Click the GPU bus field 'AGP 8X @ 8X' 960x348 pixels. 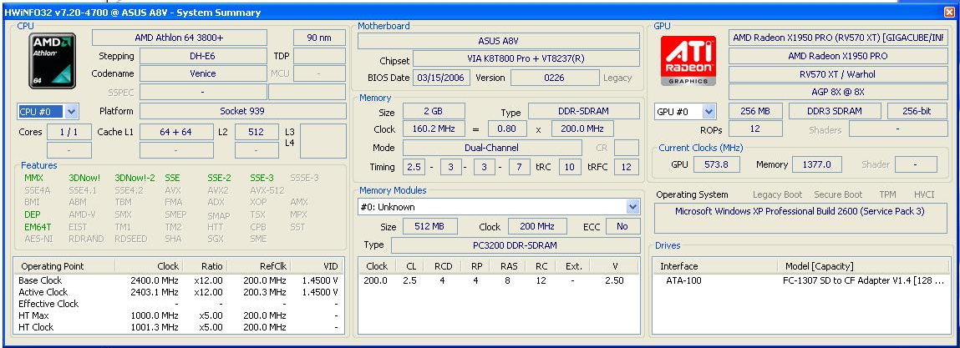point(838,93)
